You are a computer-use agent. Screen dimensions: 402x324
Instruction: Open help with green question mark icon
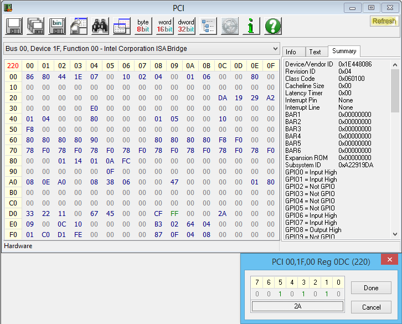coord(273,26)
